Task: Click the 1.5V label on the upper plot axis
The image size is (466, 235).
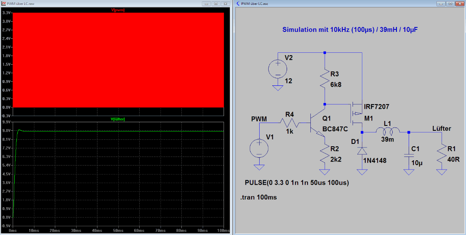Action: point(7,65)
